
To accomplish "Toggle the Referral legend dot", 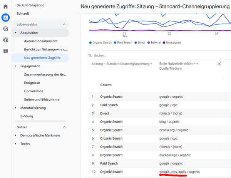I will (x=149, y=43).
